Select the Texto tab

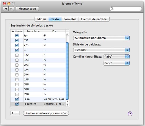pyautogui.click(x=55, y=19)
